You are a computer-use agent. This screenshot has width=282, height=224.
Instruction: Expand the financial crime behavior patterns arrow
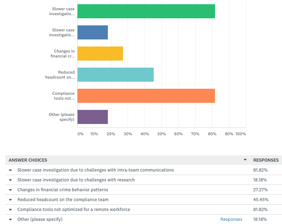(x=11, y=190)
